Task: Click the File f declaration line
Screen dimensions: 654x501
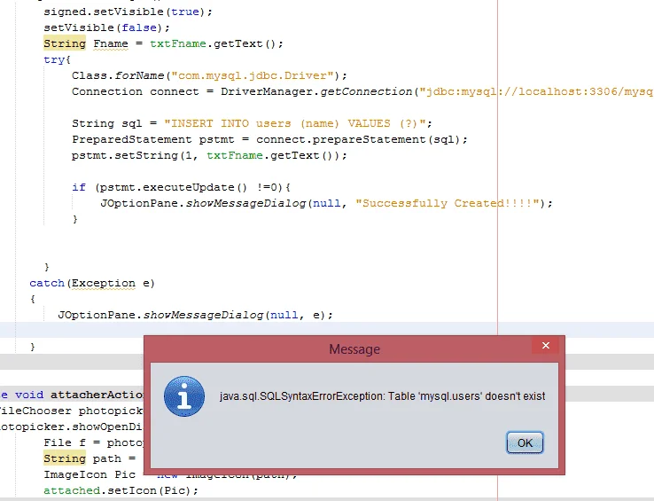Action: click(x=94, y=442)
